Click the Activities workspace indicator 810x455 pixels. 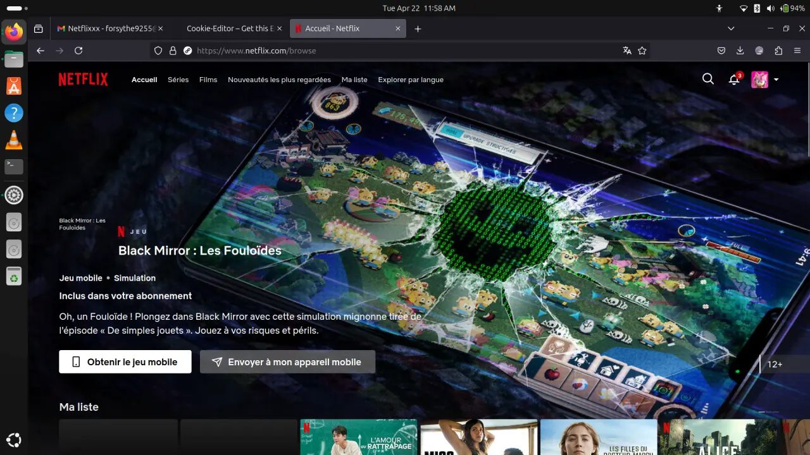click(x=16, y=8)
